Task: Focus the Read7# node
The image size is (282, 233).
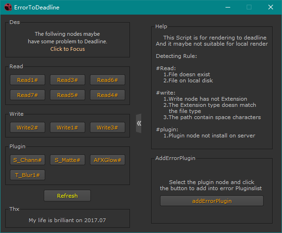Action: (x=27, y=95)
